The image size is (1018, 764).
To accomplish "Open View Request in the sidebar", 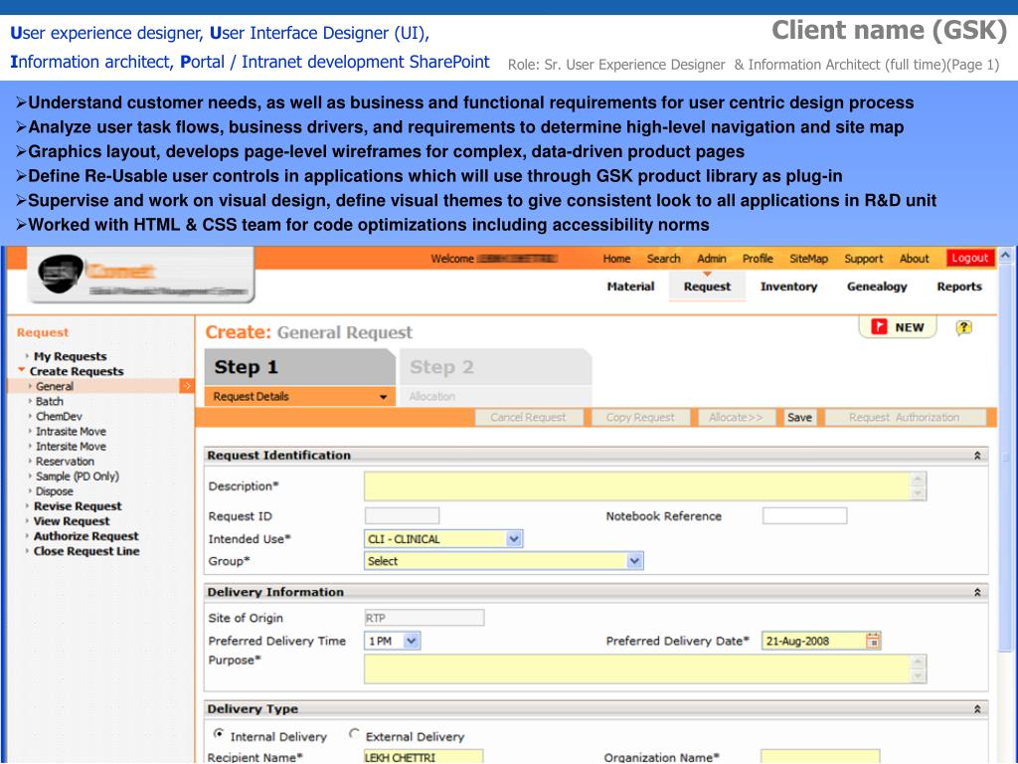I will click(72, 521).
